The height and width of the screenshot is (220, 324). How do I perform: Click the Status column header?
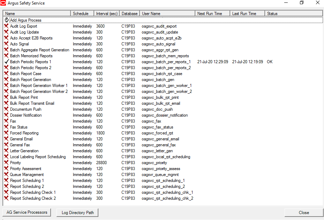(x=294, y=14)
